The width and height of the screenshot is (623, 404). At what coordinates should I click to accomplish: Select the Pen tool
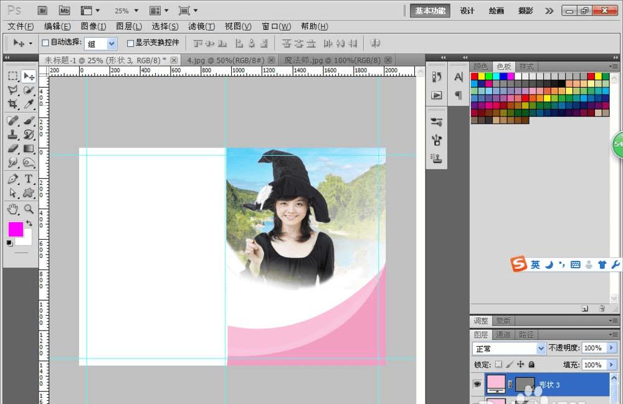pos(12,179)
